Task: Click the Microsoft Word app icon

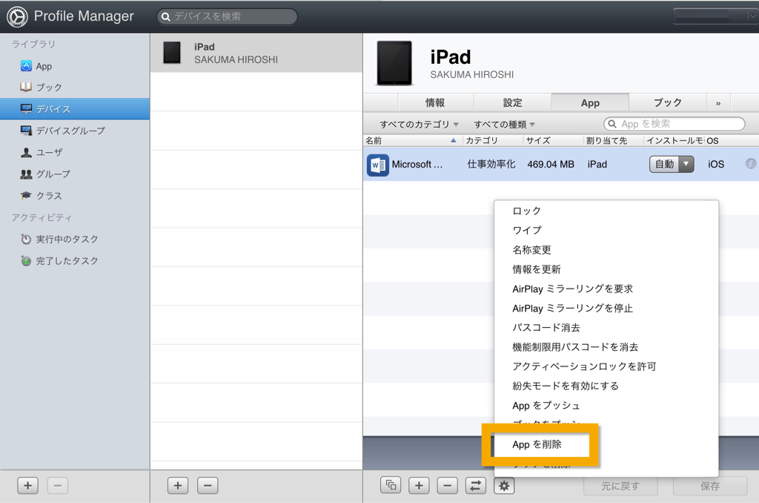Action: (377, 165)
